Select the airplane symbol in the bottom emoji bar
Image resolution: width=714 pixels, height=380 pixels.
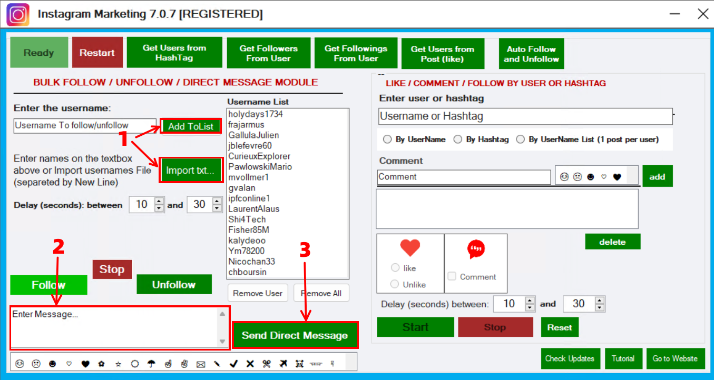coord(283,364)
